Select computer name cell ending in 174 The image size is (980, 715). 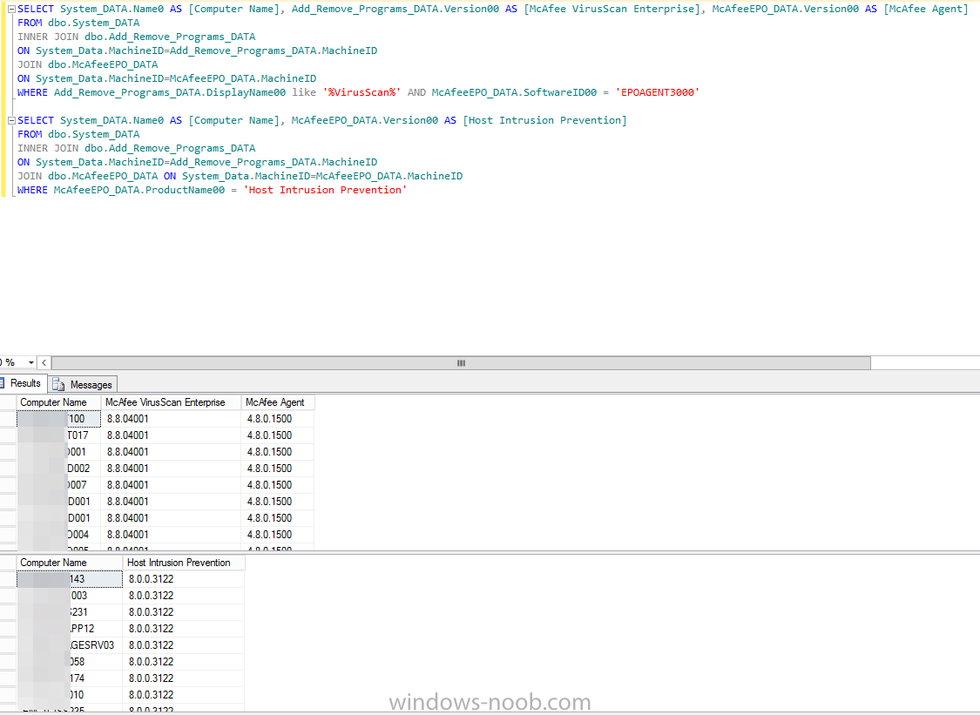70,678
